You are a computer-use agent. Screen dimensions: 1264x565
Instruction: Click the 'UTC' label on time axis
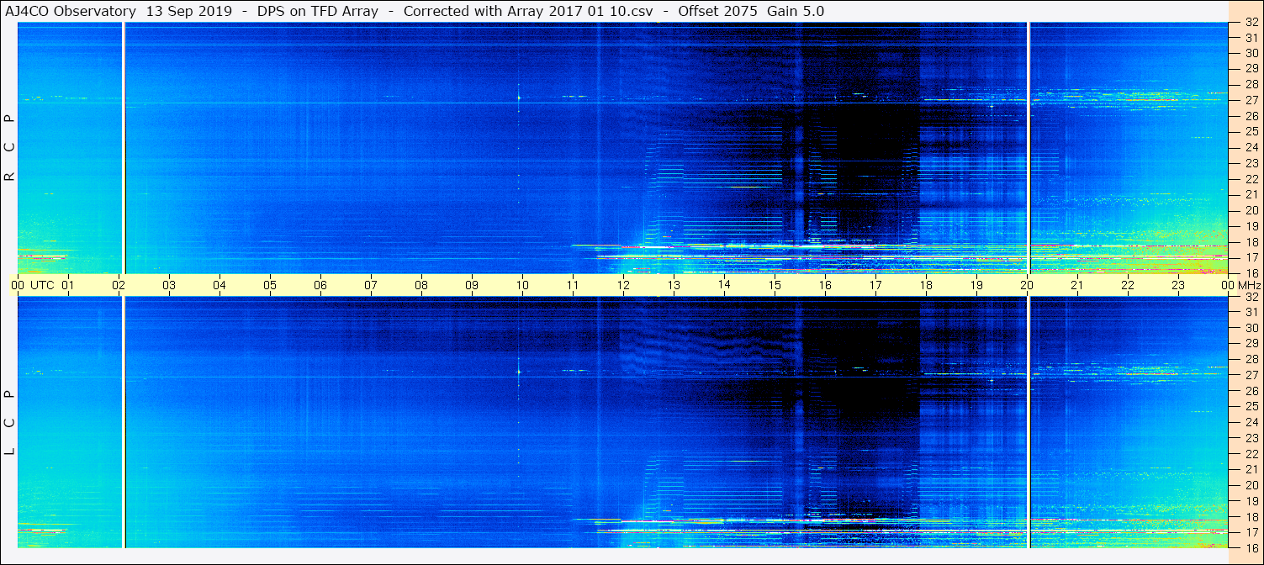coord(42,285)
